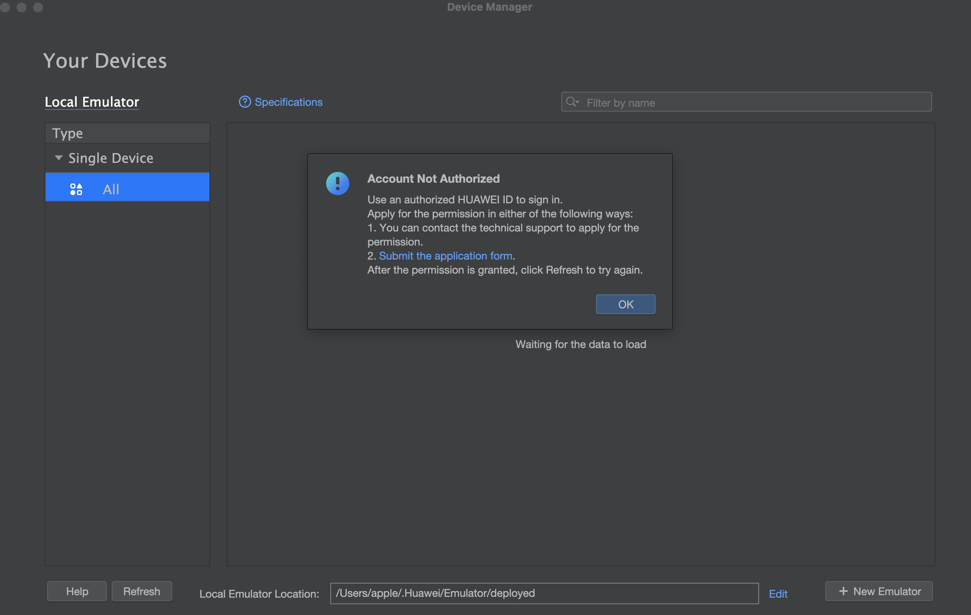This screenshot has height=615, width=971.
Task: Click the Refresh button
Action: pyautogui.click(x=142, y=591)
